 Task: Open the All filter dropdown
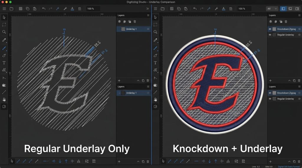point(272,9)
